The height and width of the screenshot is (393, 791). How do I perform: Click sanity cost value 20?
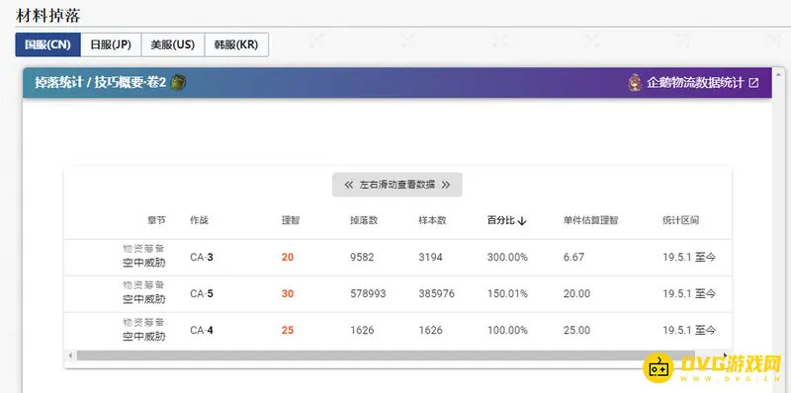tap(288, 258)
